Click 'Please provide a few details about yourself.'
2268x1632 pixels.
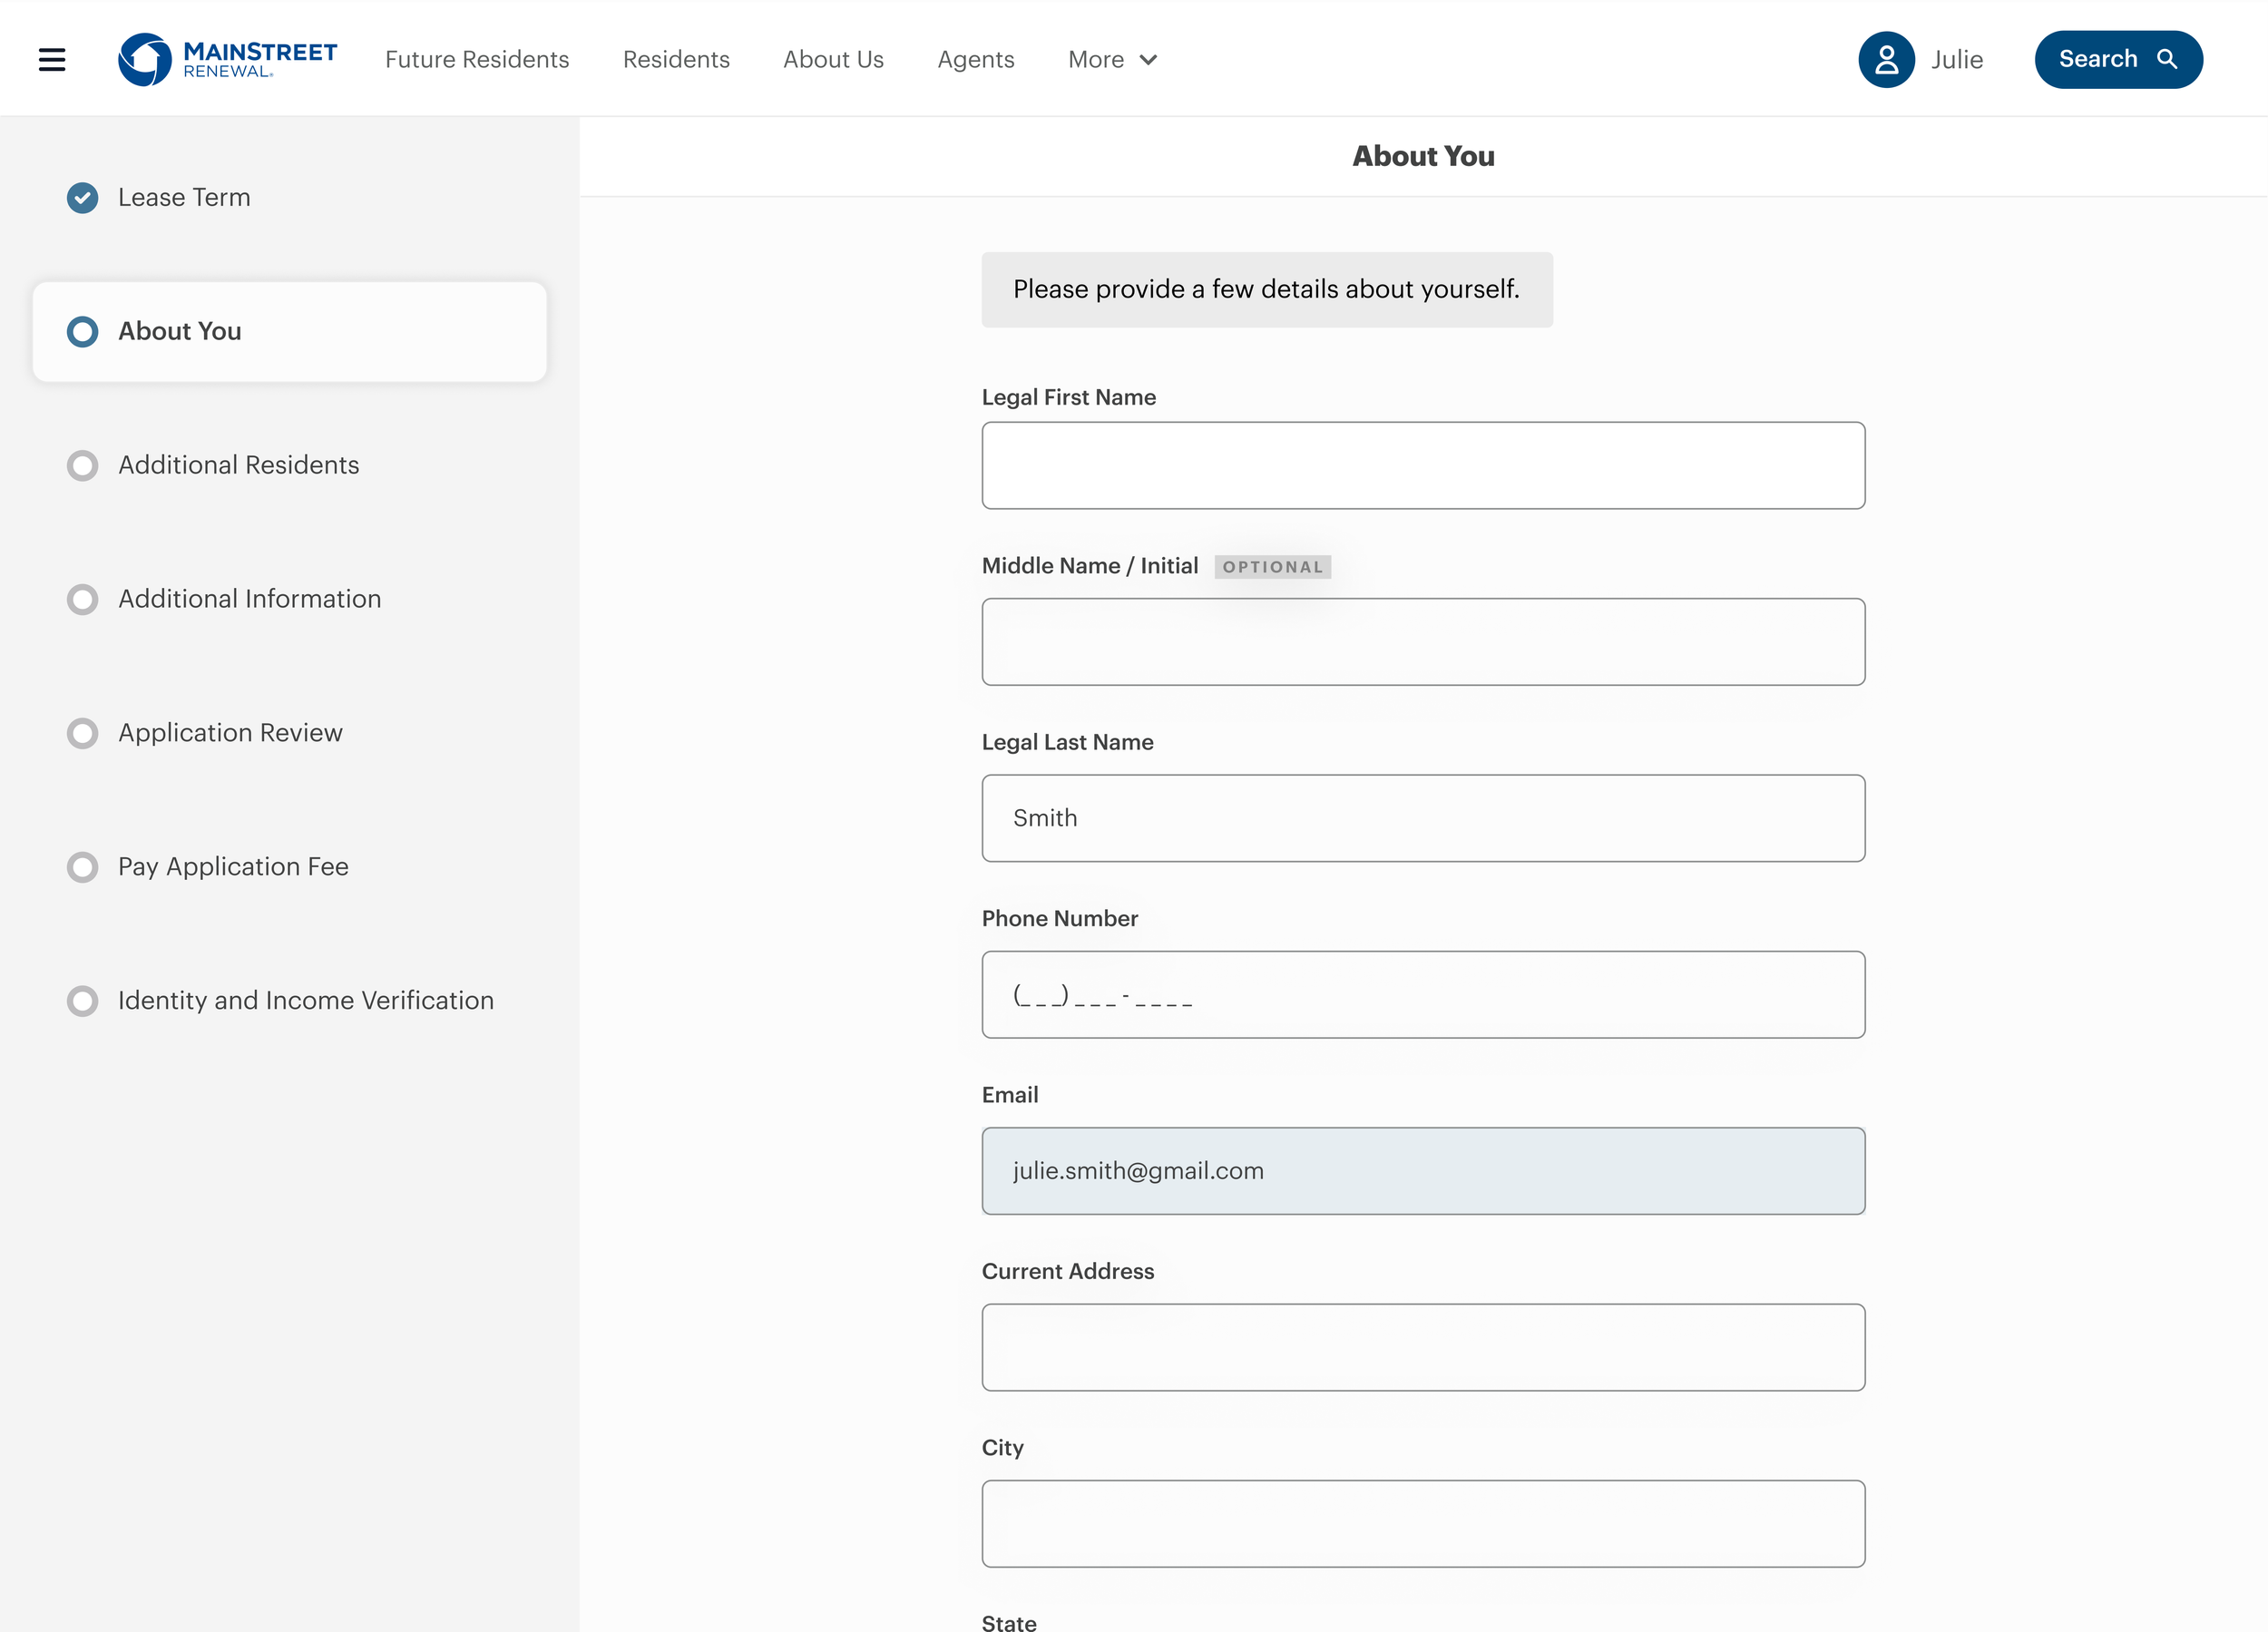click(x=1266, y=290)
